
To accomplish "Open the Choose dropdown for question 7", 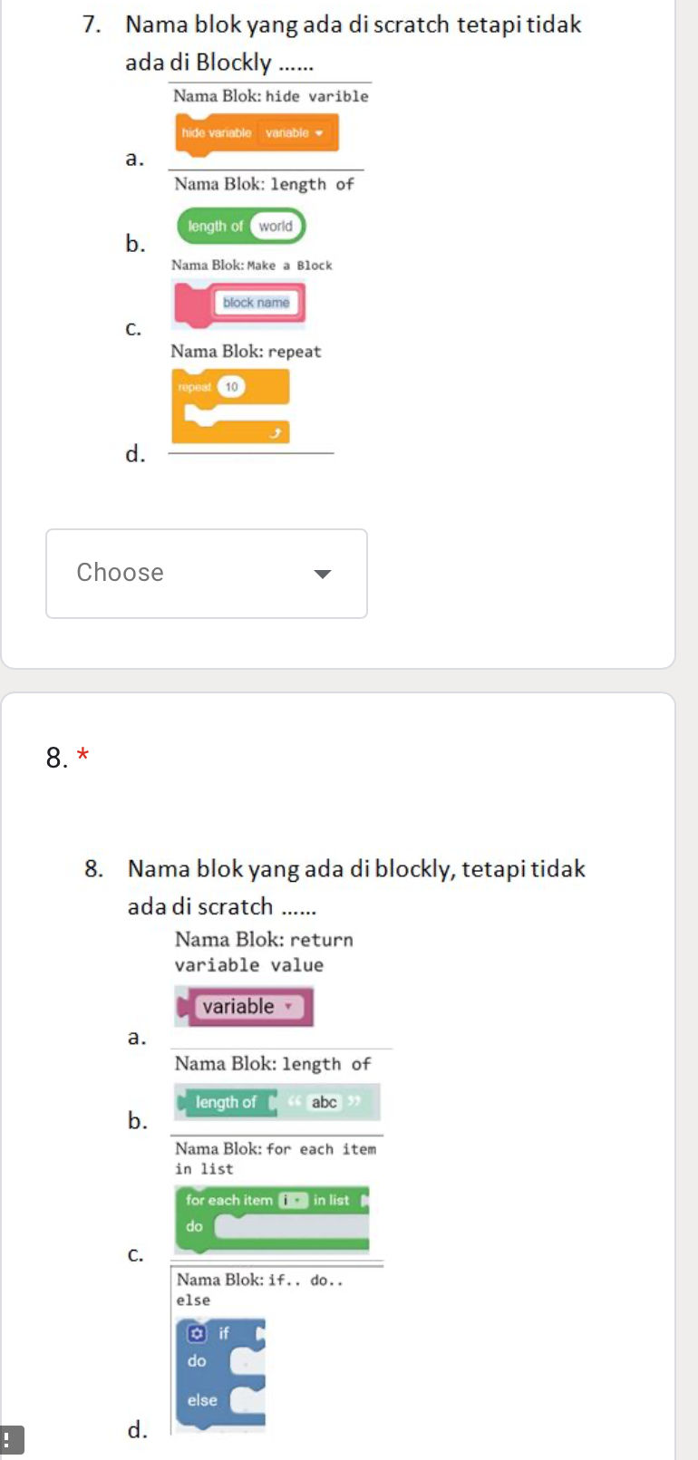I will coord(206,573).
